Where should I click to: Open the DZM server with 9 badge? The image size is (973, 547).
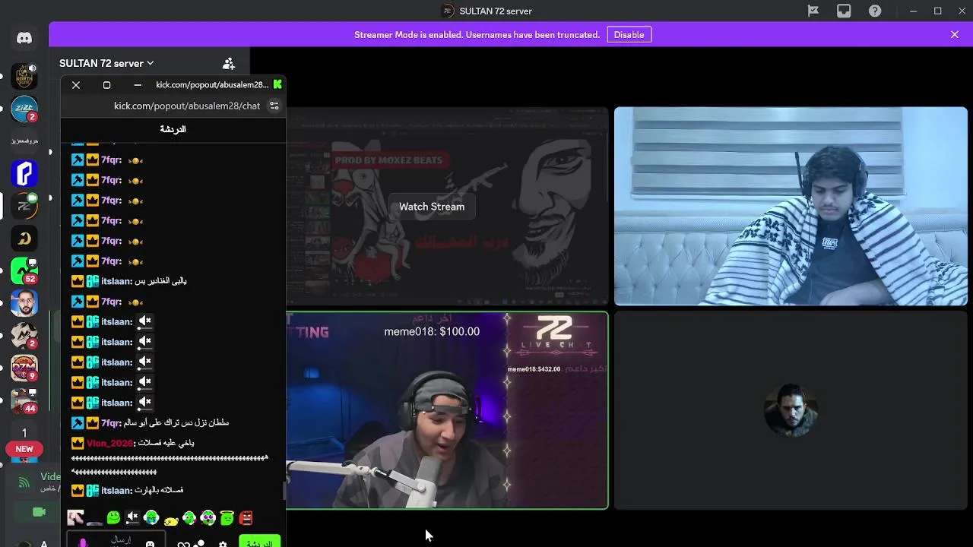(x=24, y=368)
